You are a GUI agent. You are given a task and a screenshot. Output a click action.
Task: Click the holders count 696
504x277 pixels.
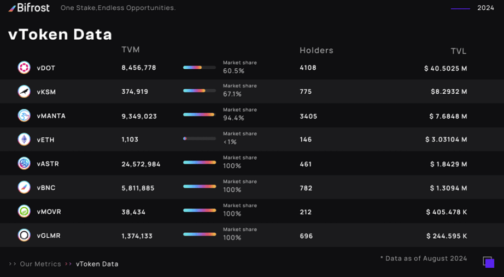(306, 236)
